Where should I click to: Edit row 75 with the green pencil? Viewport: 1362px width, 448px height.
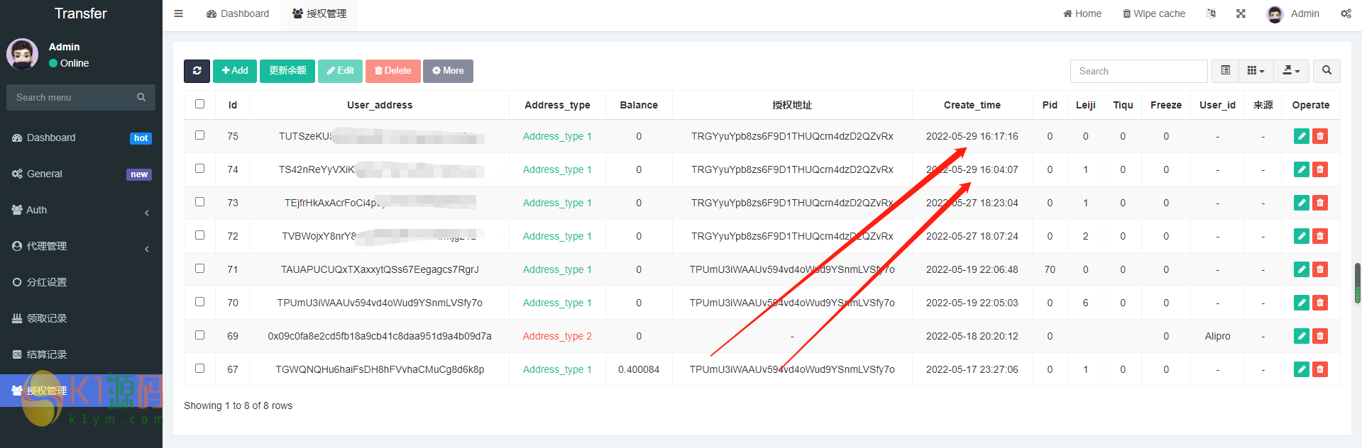pos(1301,136)
